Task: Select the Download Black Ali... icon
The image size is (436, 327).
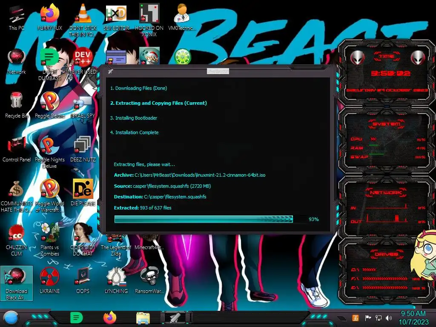Action: click(x=17, y=283)
